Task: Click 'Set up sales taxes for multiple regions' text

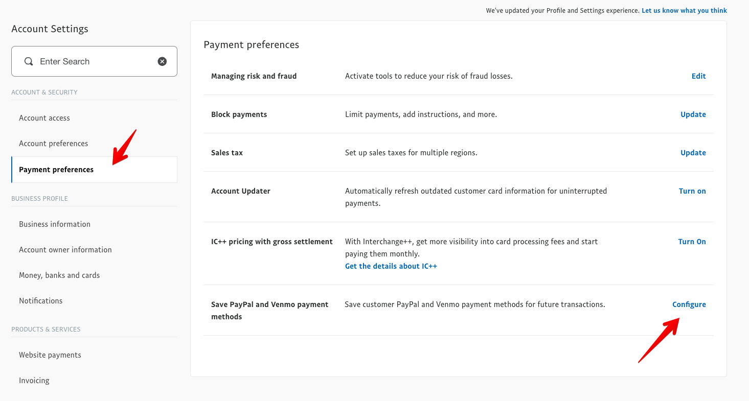Action: 411,153
